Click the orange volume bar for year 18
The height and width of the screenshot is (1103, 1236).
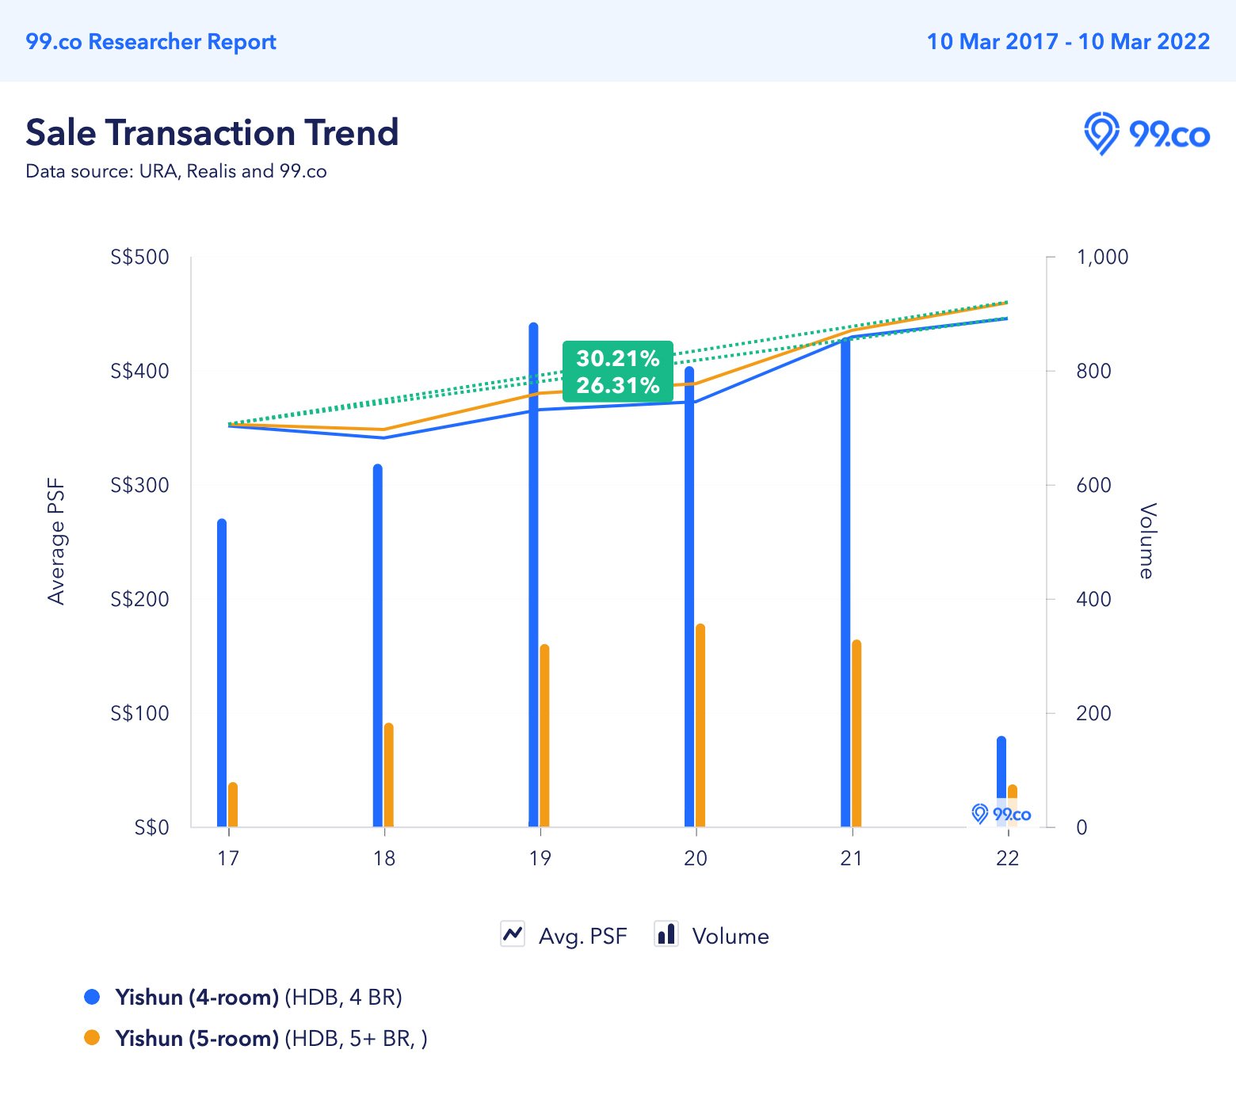[x=388, y=775]
